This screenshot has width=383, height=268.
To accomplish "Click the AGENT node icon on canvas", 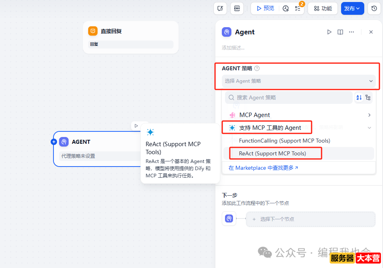I will click(64, 142).
